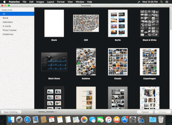Open System Preferences gear in dock
This screenshot has height=125, width=172.
coord(133,120)
